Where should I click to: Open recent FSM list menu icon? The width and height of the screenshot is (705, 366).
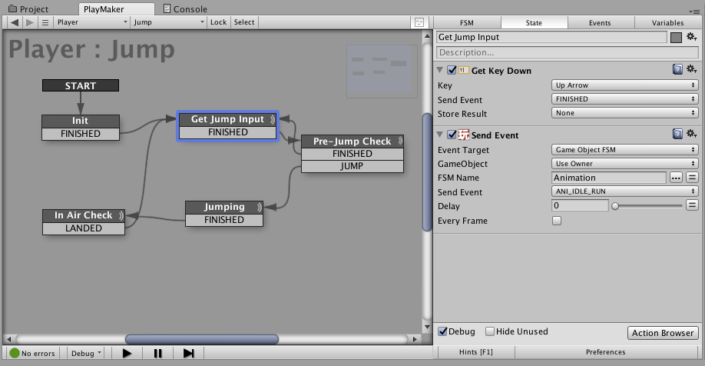pos(45,22)
